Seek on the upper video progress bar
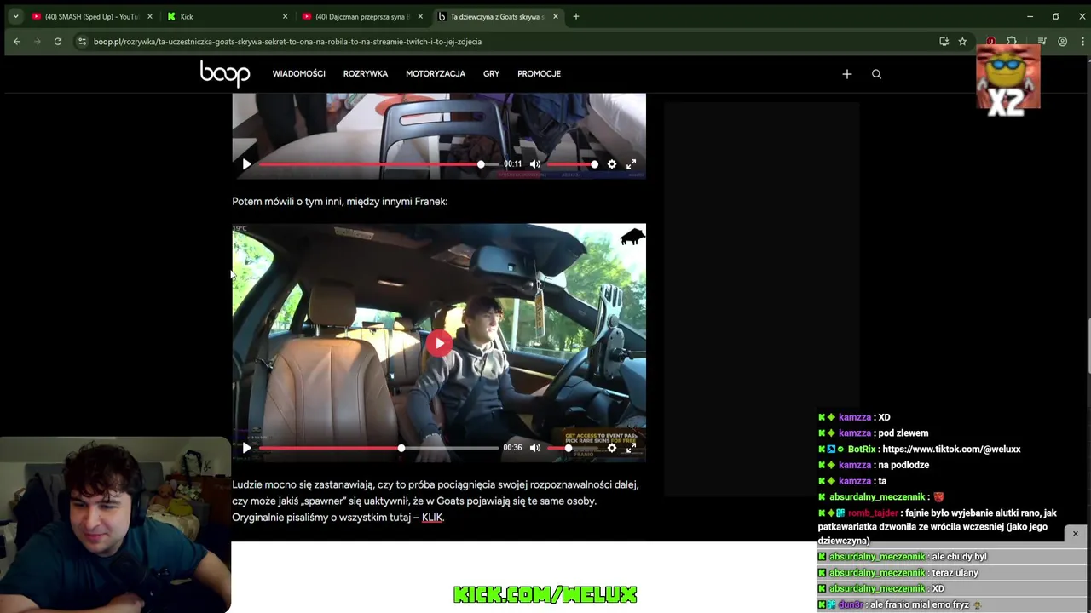The image size is (1091, 613). [x=378, y=164]
